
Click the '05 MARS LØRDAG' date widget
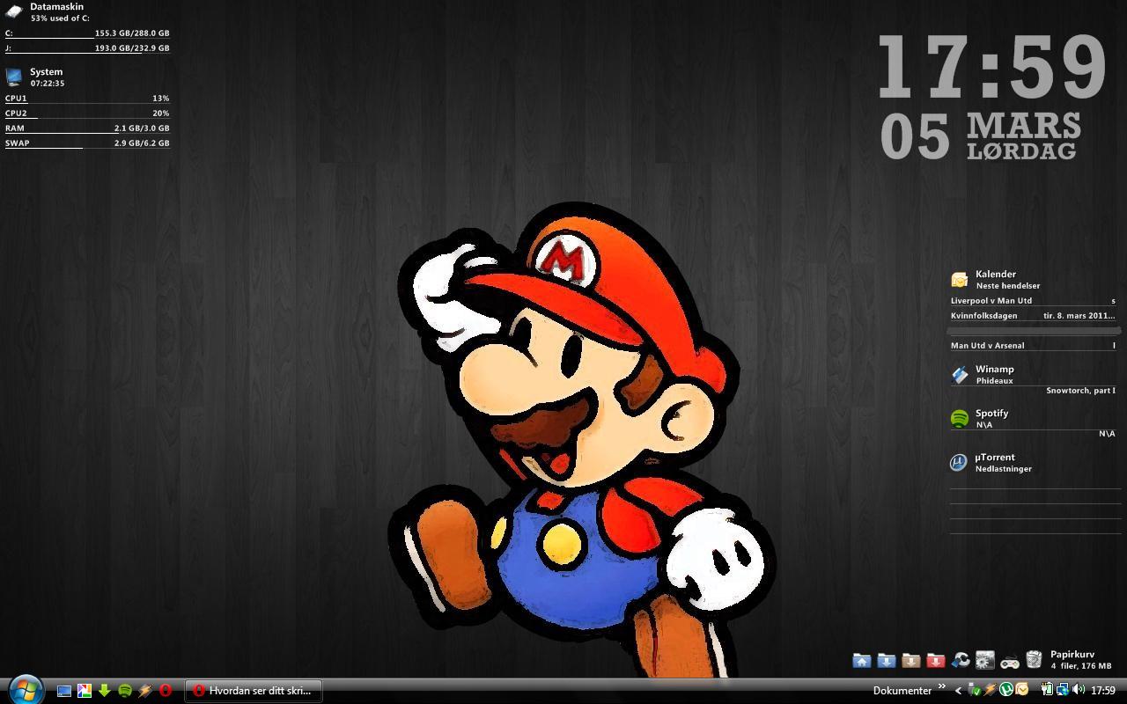[981, 136]
